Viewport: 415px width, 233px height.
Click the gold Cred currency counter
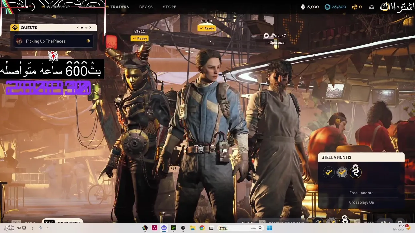tap(357, 7)
